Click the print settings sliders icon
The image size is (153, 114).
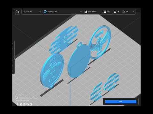(86, 12)
